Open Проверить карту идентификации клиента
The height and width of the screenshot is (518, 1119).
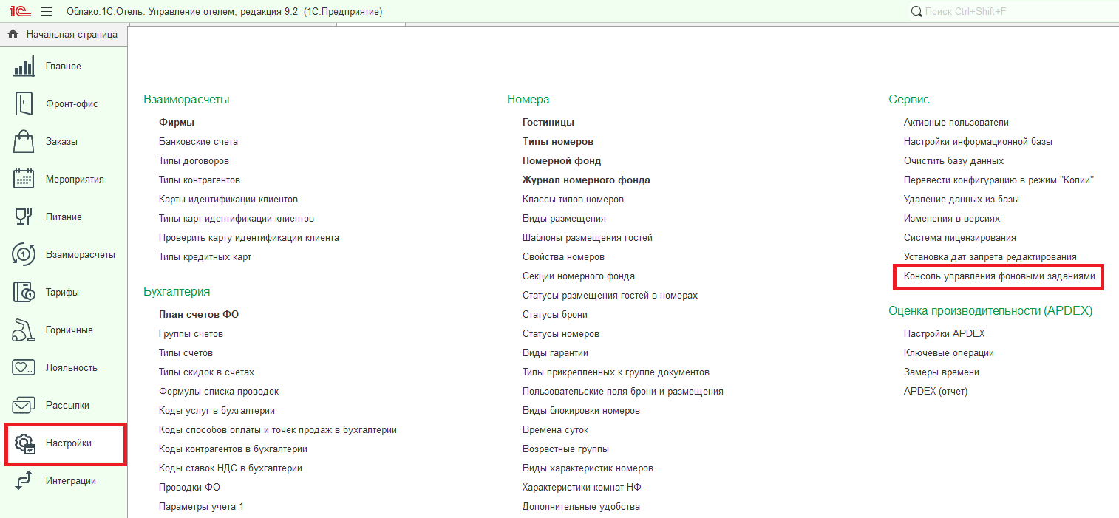[x=249, y=237]
